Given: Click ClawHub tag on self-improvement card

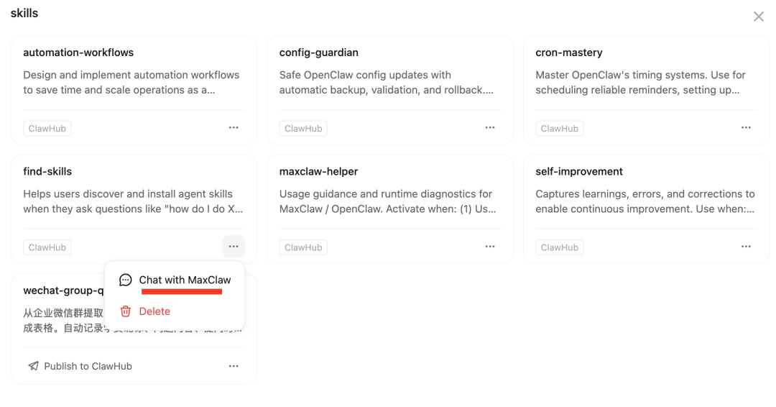Looking at the screenshot, I should [559, 247].
